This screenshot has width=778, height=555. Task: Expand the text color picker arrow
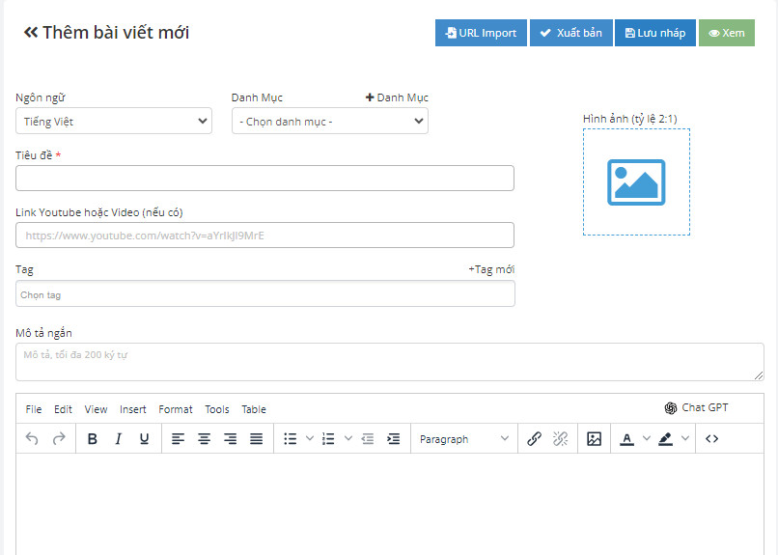click(x=647, y=439)
